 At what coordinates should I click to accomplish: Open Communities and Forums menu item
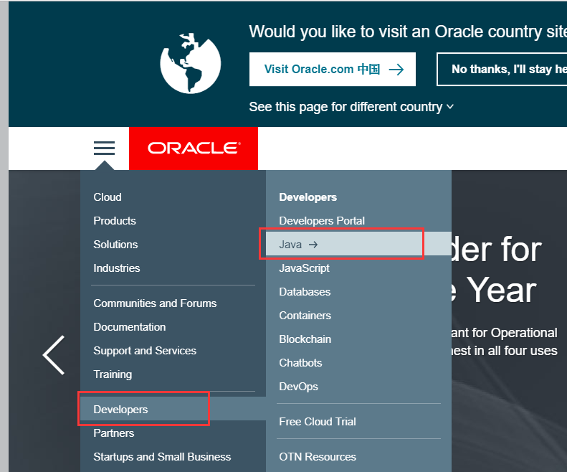pyautogui.click(x=155, y=303)
